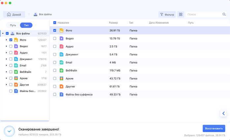
Task: Expand the Фото tree node in sidebar
Action: [x=6, y=40]
